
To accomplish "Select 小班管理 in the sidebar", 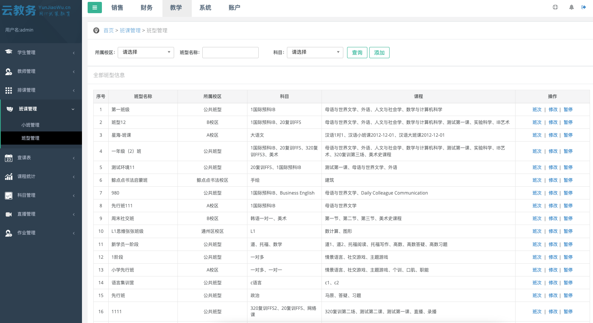I will (x=30, y=125).
